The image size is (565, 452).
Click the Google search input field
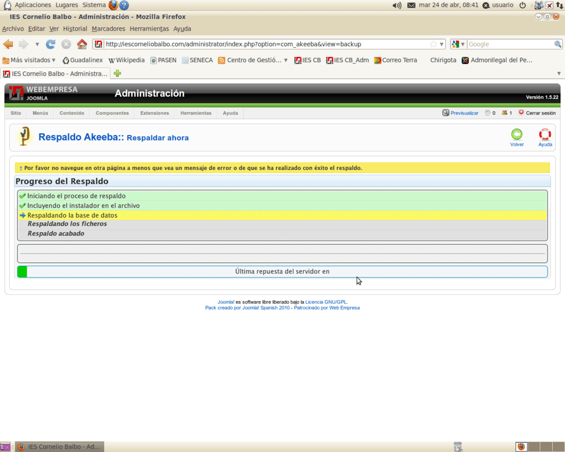click(x=510, y=44)
